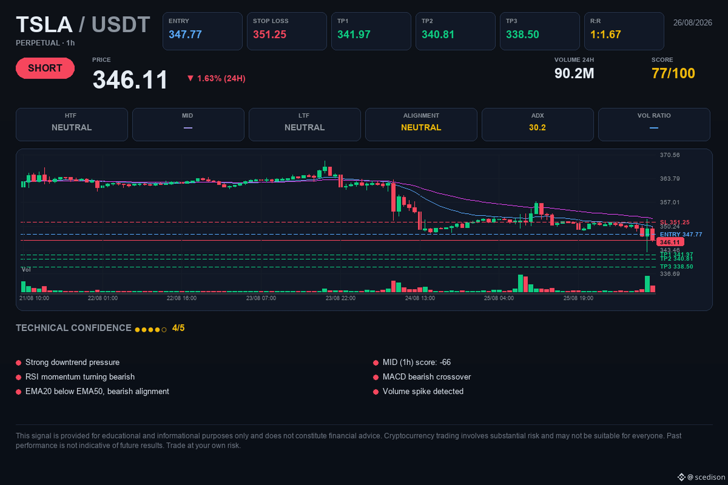Click the 21/08 10:00 time axis label

(x=34, y=298)
